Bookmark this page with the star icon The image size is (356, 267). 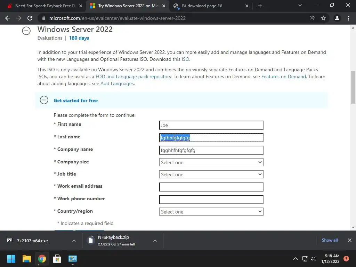(323, 18)
